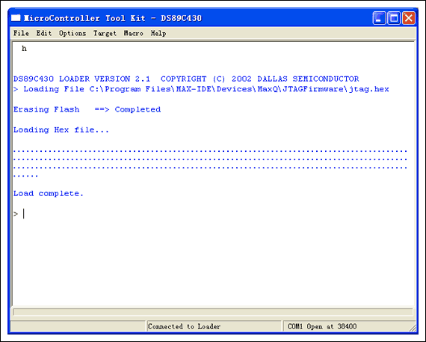Click the jtag.hex file path line
The image size is (426, 342).
(x=201, y=89)
